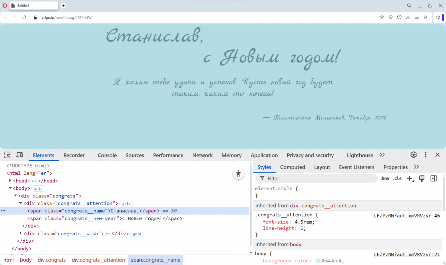
Task: Activate the inspect element picker icon
Action: [7, 155]
